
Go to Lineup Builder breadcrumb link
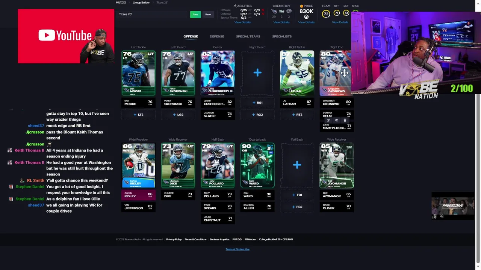(x=141, y=3)
